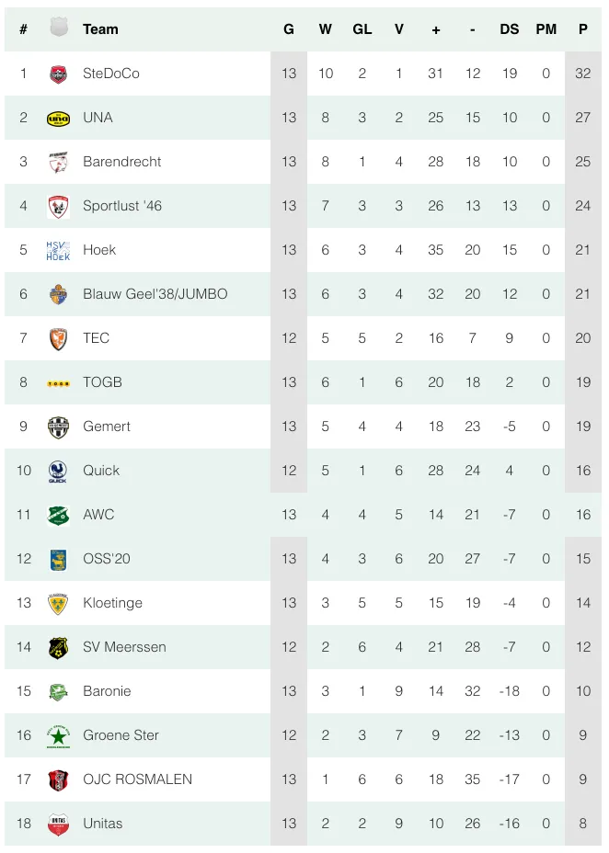Select the Gemert team row
The height and width of the screenshot is (853, 609).
pos(304,426)
